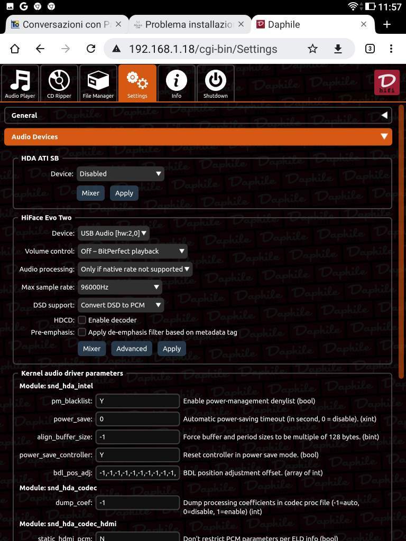
Task: Reload the current page
Action: click(91, 49)
